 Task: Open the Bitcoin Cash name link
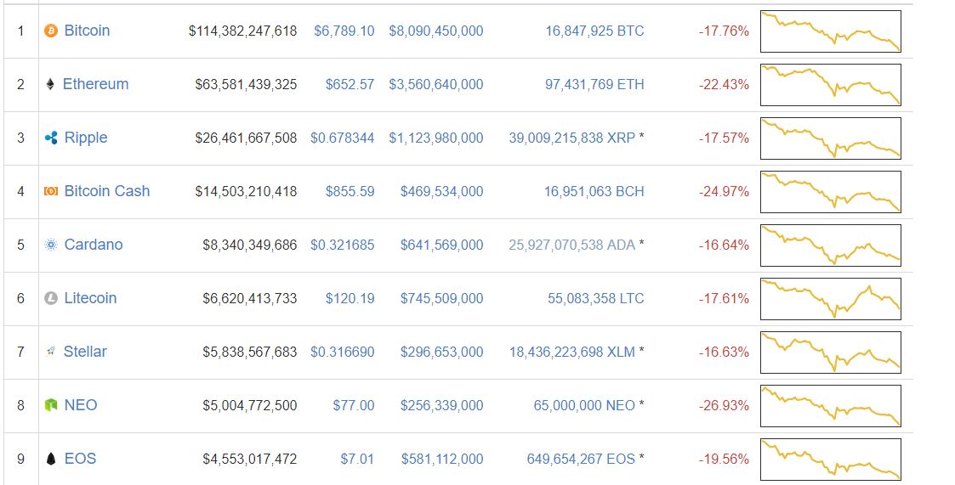pos(106,191)
